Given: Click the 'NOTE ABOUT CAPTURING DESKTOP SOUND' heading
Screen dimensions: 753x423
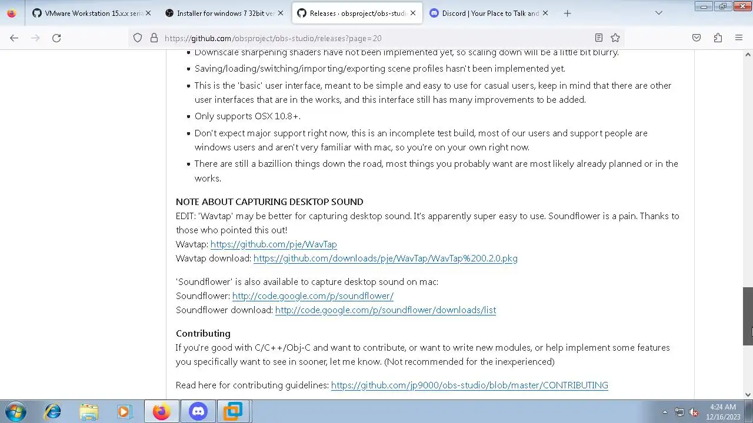Looking at the screenshot, I should pyautogui.click(x=269, y=202).
